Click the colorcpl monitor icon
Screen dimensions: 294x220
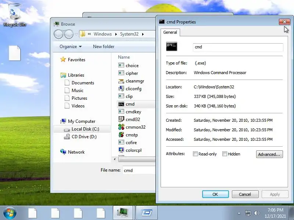[x=121, y=150]
